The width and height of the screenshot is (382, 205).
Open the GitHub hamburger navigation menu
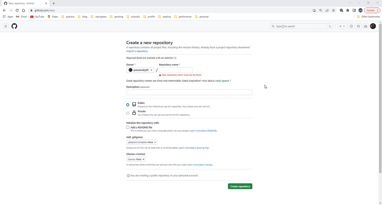point(5,26)
